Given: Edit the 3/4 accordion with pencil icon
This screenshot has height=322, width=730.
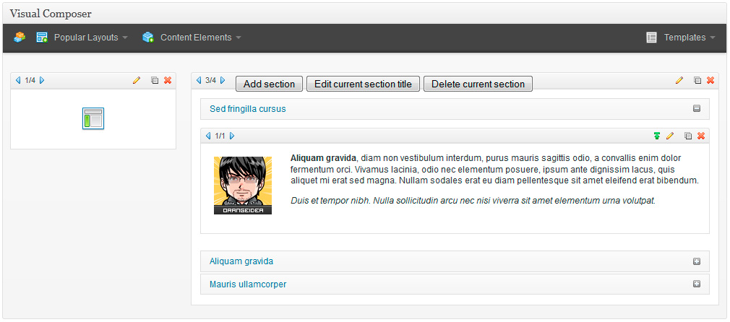Looking at the screenshot, I should point(679,80).
